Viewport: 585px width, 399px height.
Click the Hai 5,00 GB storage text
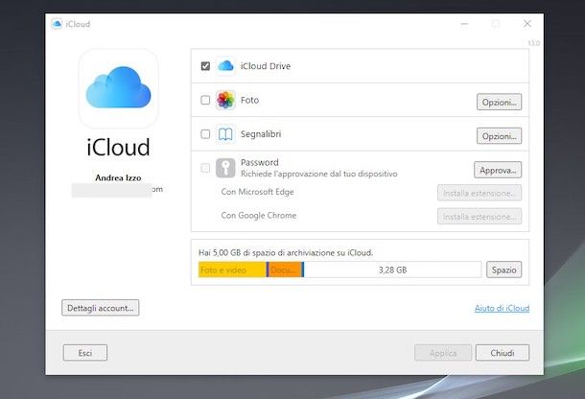[286, 252]
